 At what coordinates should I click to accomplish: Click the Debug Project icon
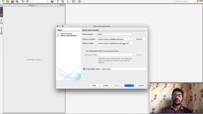[x=73, y=1]
